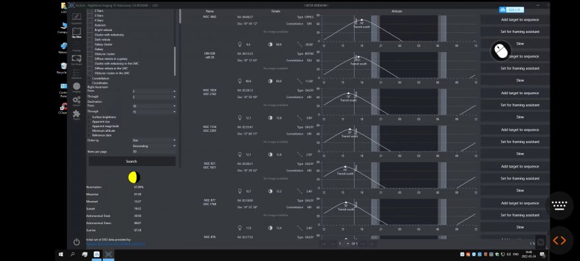Open the Descending sort direction dropdown
580x261 pixels.
click(x=154, y=146)
